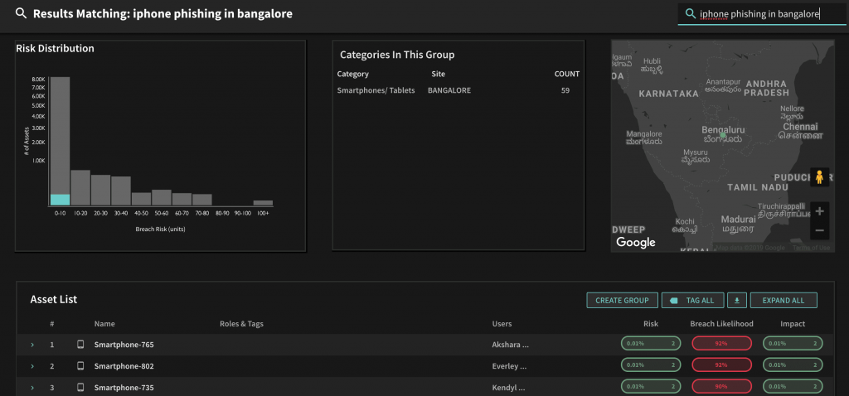Click the Impact pill for Smartphone-735
This screenshot has width=849, height=396.
pos(793,387)
